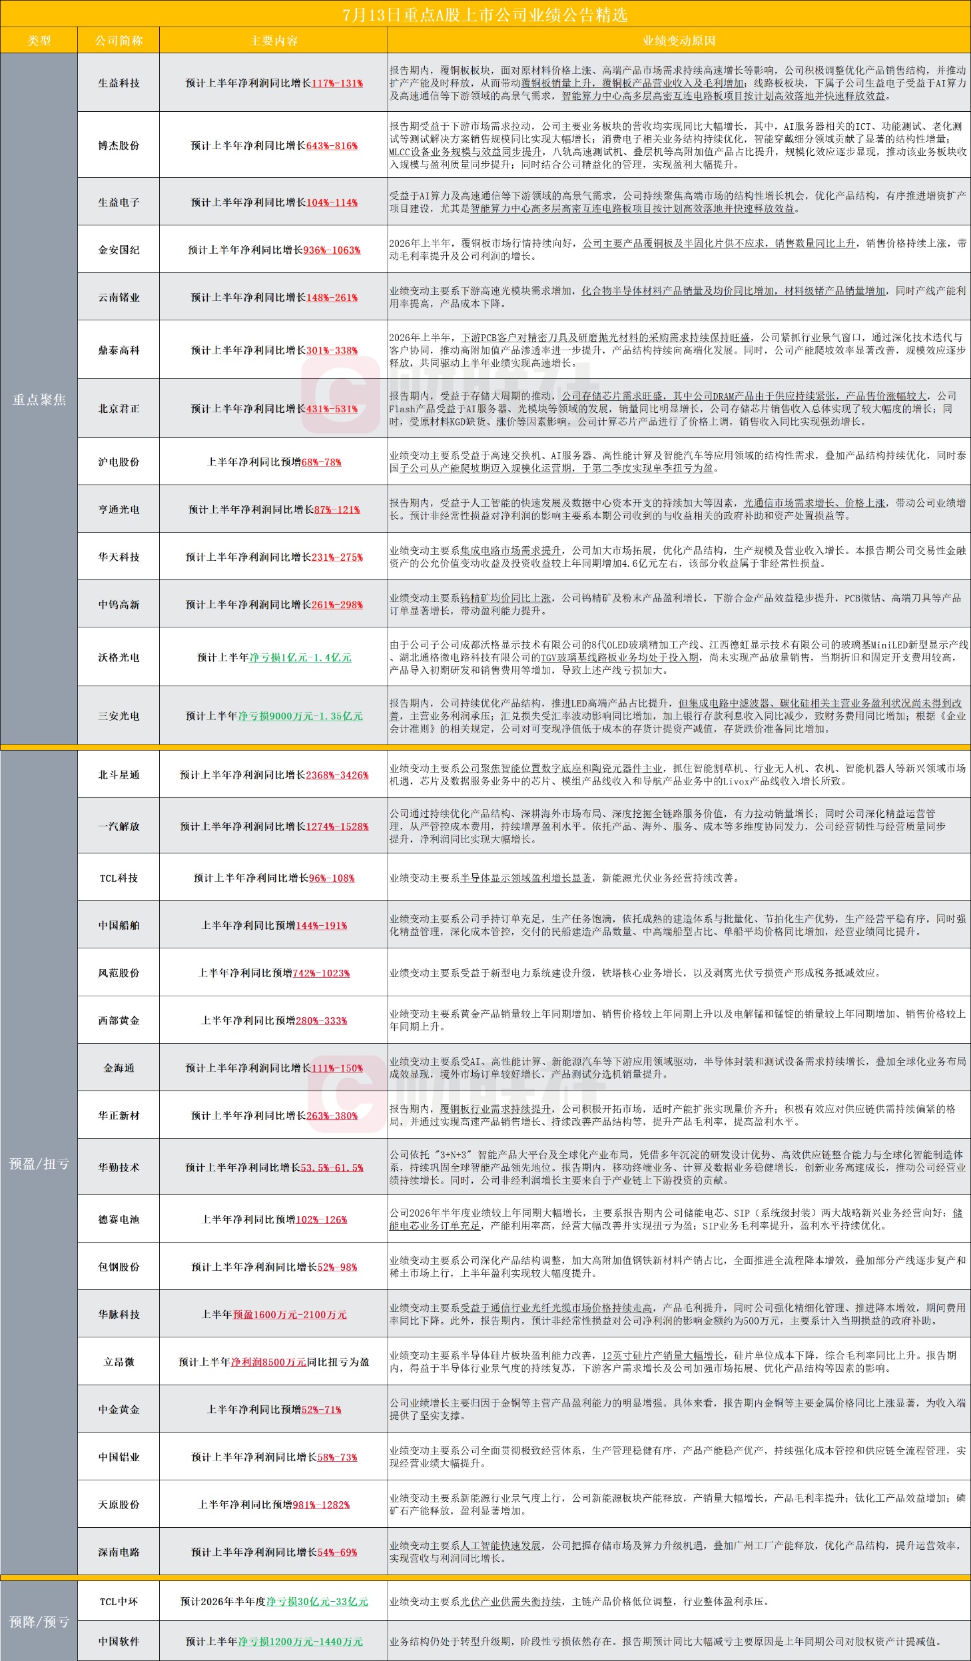Open the 净亏损30亿元-33亿元 underlined text

[x=317, y=1601]
